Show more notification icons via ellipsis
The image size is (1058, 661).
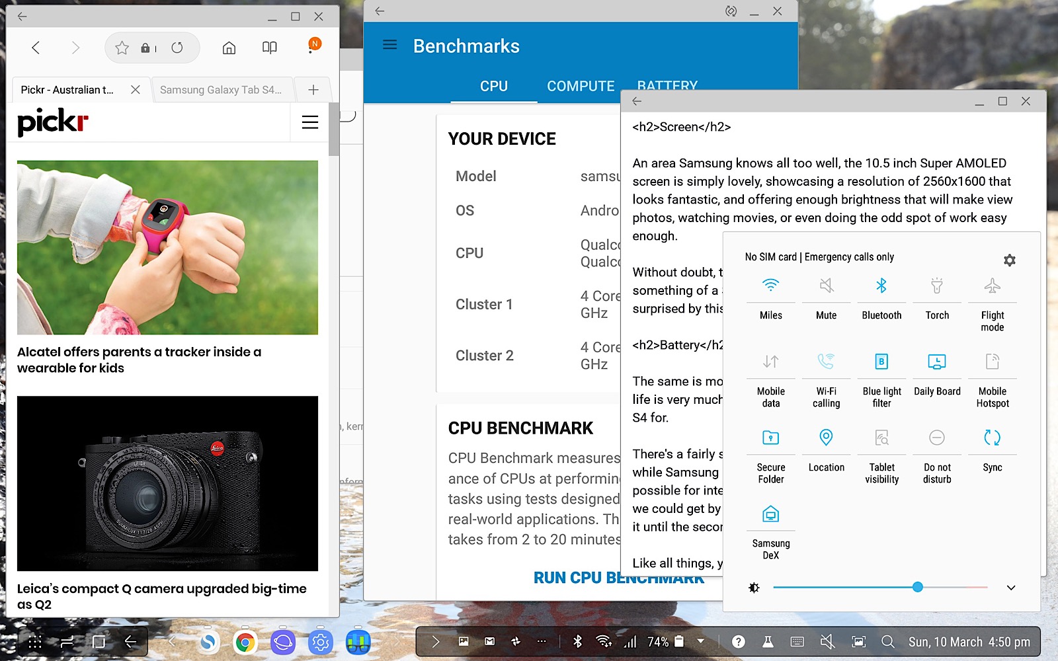542,641
